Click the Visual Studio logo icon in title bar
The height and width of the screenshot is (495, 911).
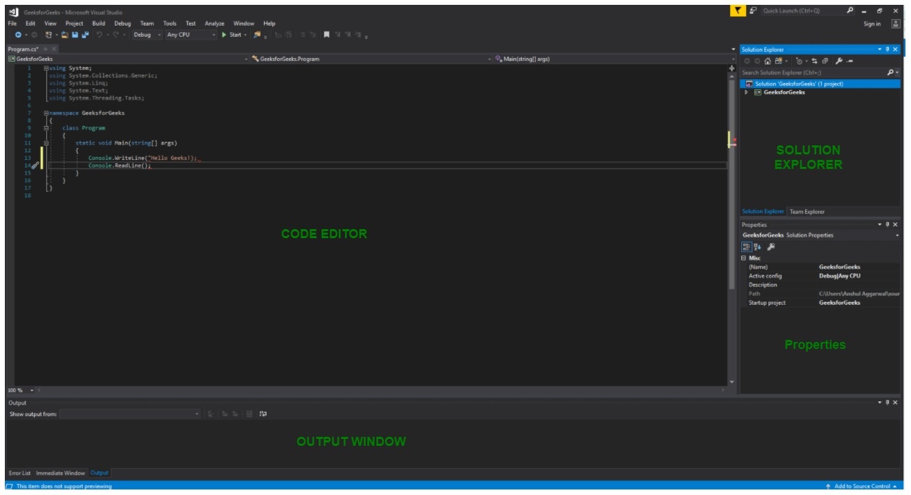[x=12, y=11]
